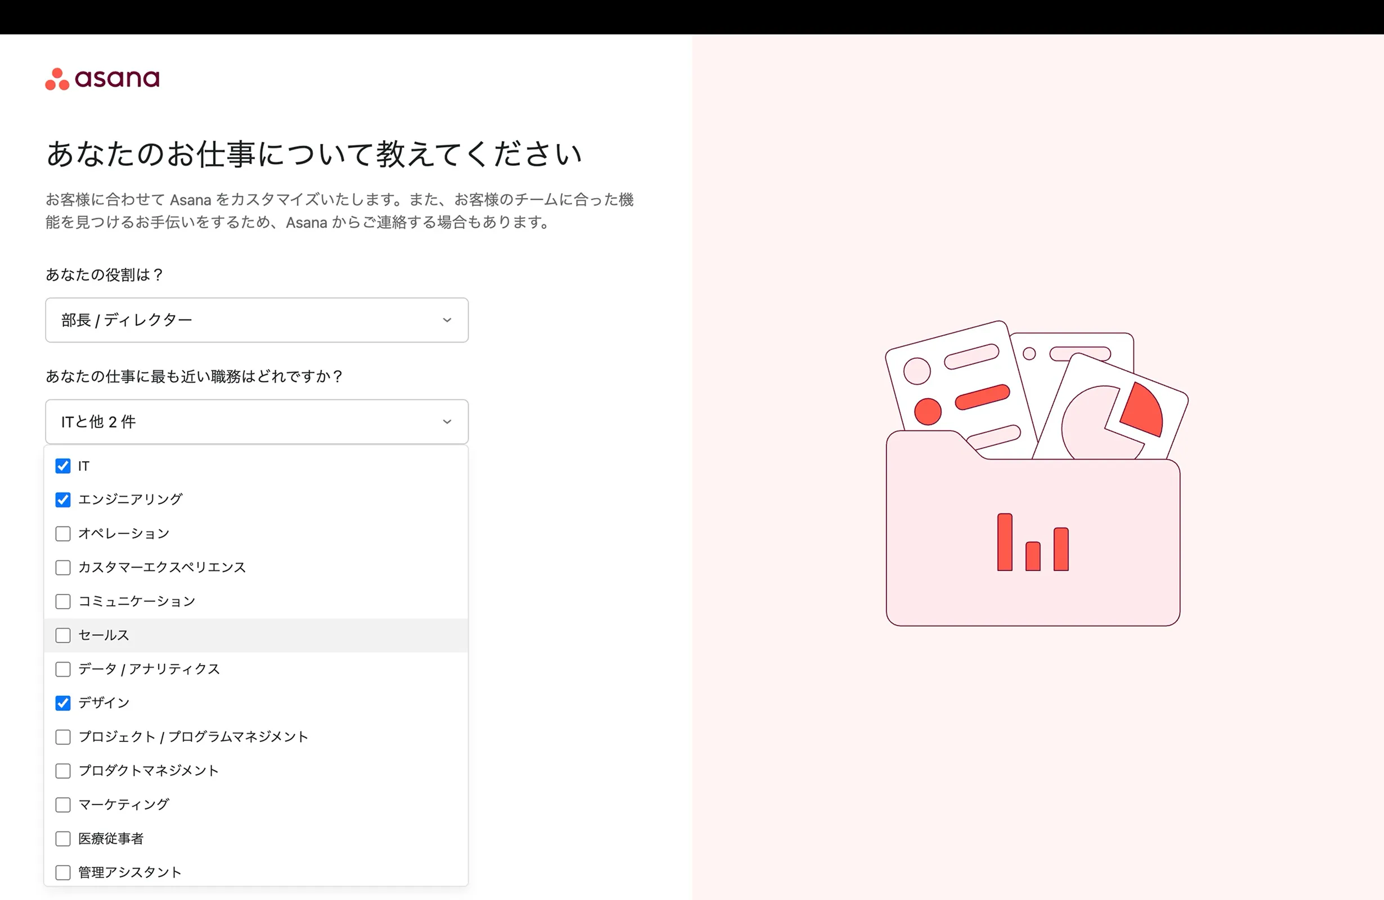1384x900 pixels.
Task: Click the あなたの仕事に最も近い職務はどれですか？ label
Action: coord(195,376)
